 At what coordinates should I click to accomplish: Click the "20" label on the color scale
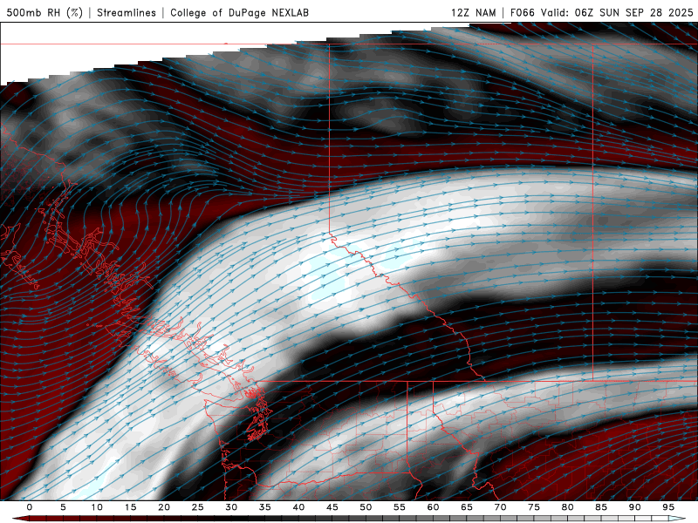164,507
